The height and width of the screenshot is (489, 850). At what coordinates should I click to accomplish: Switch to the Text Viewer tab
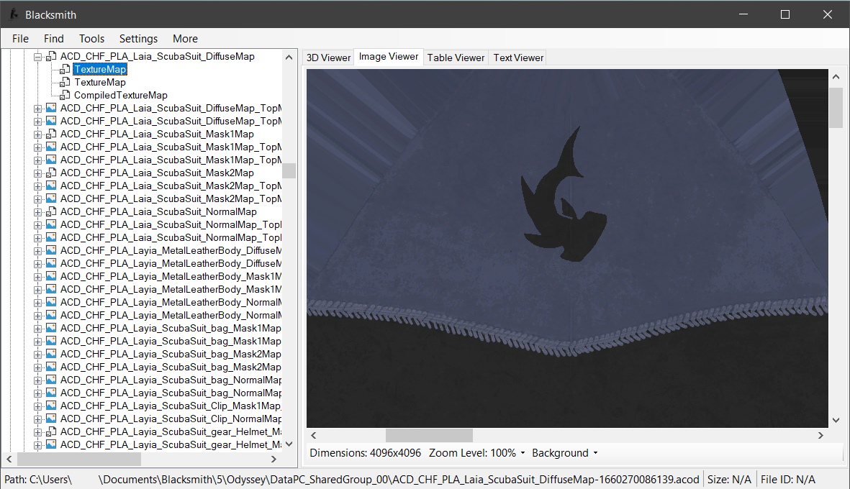click(518, 58)
